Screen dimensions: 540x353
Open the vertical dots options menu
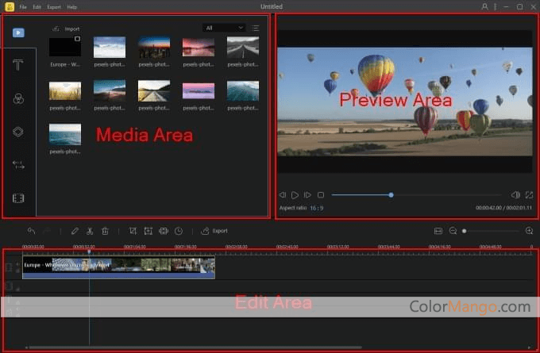click(x=496, y=6)
